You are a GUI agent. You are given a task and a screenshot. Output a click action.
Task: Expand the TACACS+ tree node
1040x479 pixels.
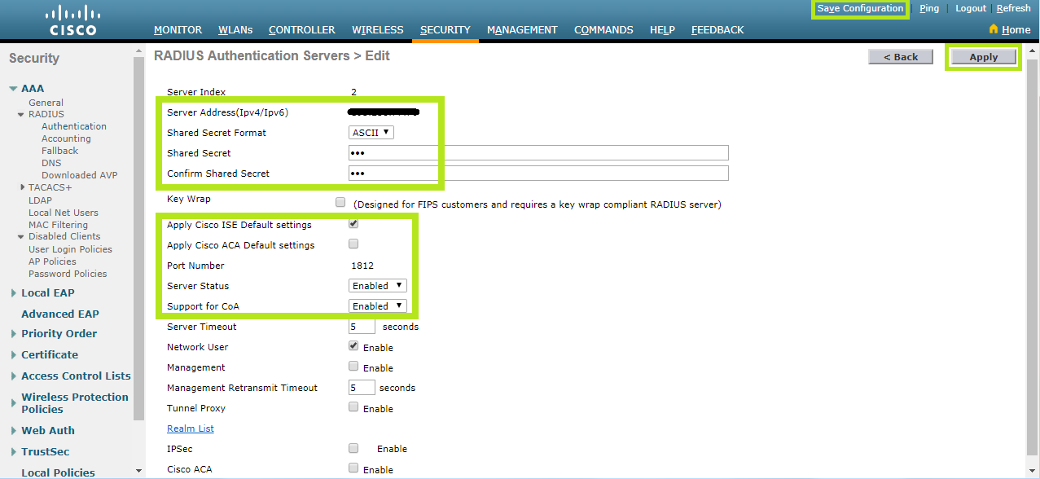(23, 187)
